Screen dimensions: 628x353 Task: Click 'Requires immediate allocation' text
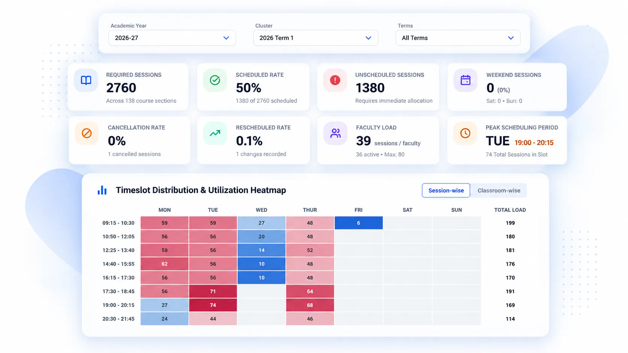pyautogui.click(x=394, y=101)
